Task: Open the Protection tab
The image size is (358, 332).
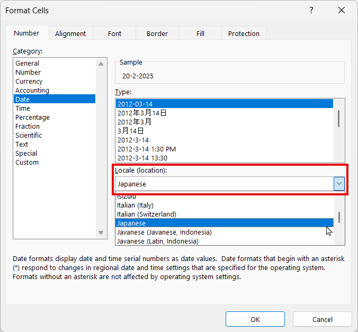Action: tap(244, 33)
